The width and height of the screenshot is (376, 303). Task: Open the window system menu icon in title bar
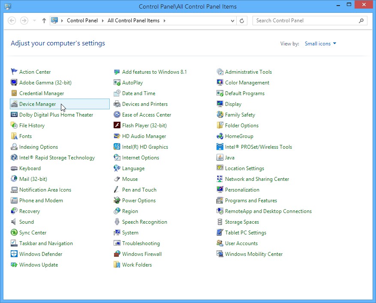coord(8,6)
